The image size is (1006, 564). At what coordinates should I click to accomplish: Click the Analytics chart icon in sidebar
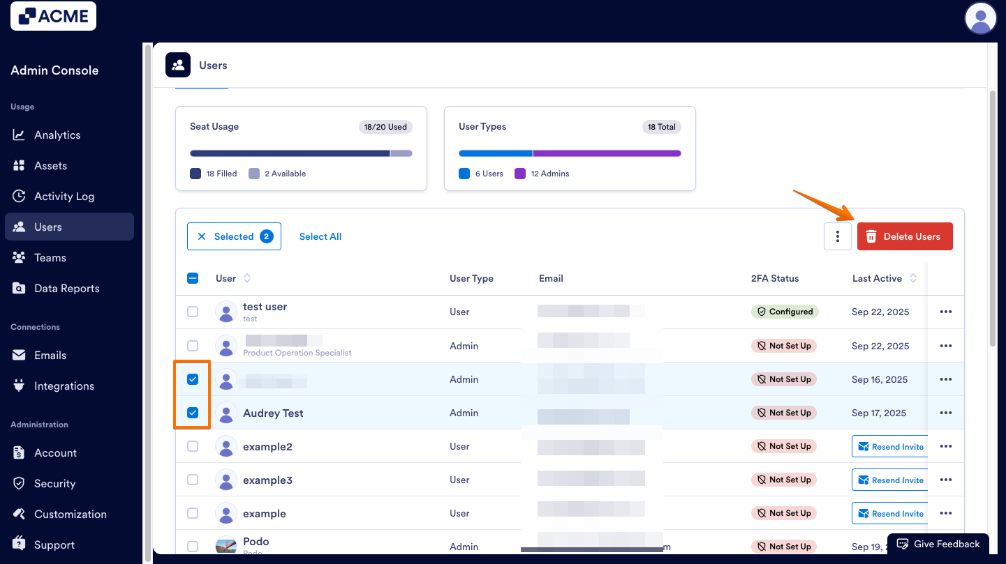tap(20, 135)
